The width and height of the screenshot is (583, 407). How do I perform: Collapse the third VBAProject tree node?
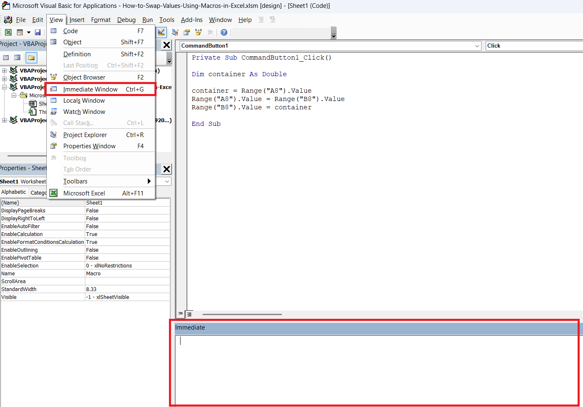(4, 87)
